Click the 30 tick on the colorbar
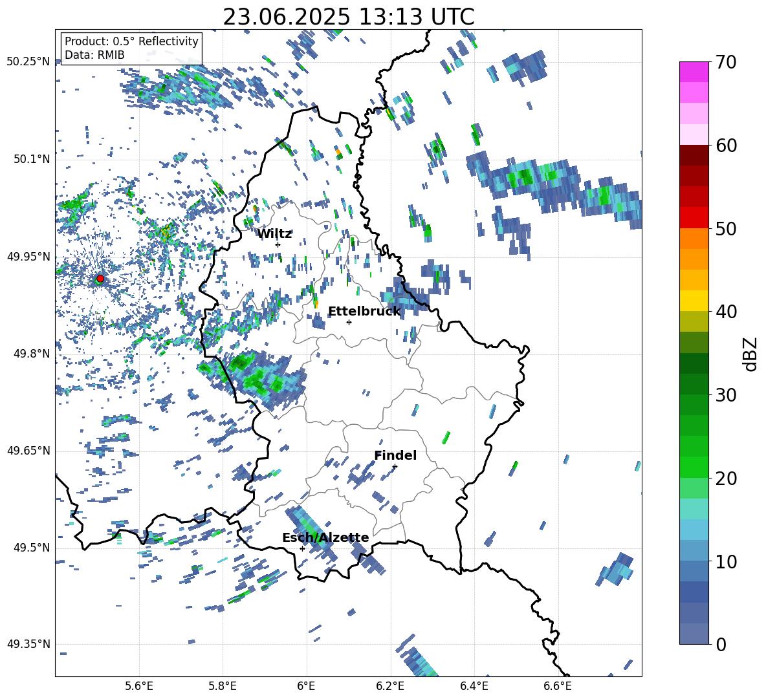Screen dimensions: 766x699 pos(726,395)
